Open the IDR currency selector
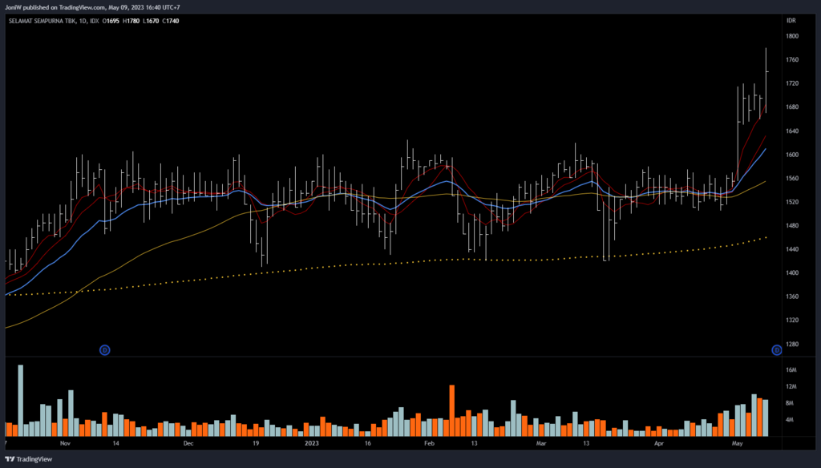This screenshot has width=821, height=468. click(x=791, y=21)
